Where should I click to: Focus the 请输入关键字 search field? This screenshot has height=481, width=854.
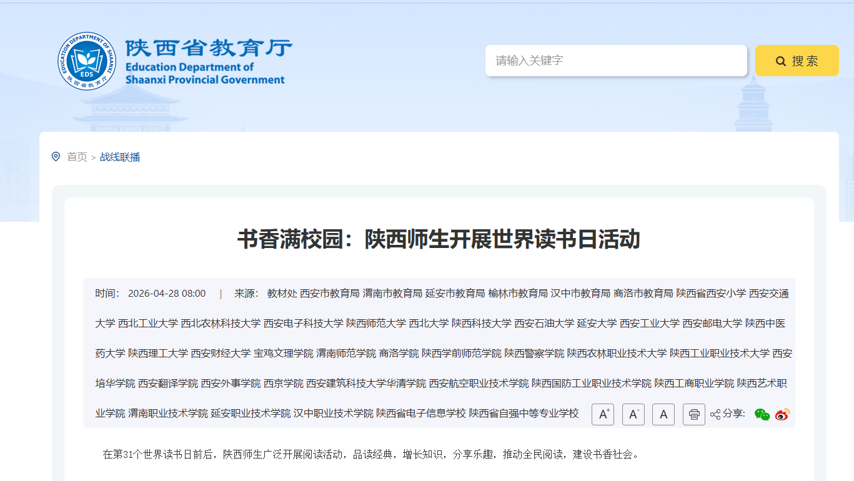[616, 61]
